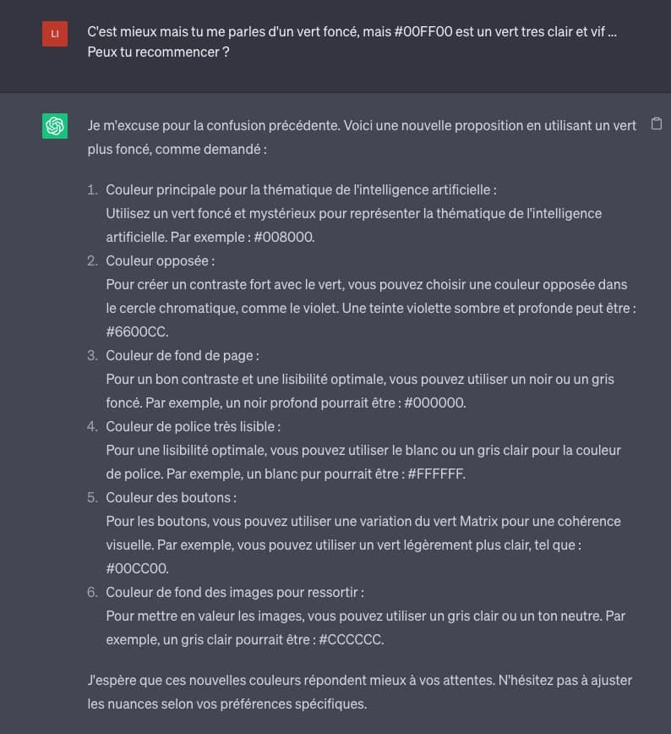The height and width of the screenshot is (734, 671).
Task: Click the #000000 black hex code
Action: (434, 403)
